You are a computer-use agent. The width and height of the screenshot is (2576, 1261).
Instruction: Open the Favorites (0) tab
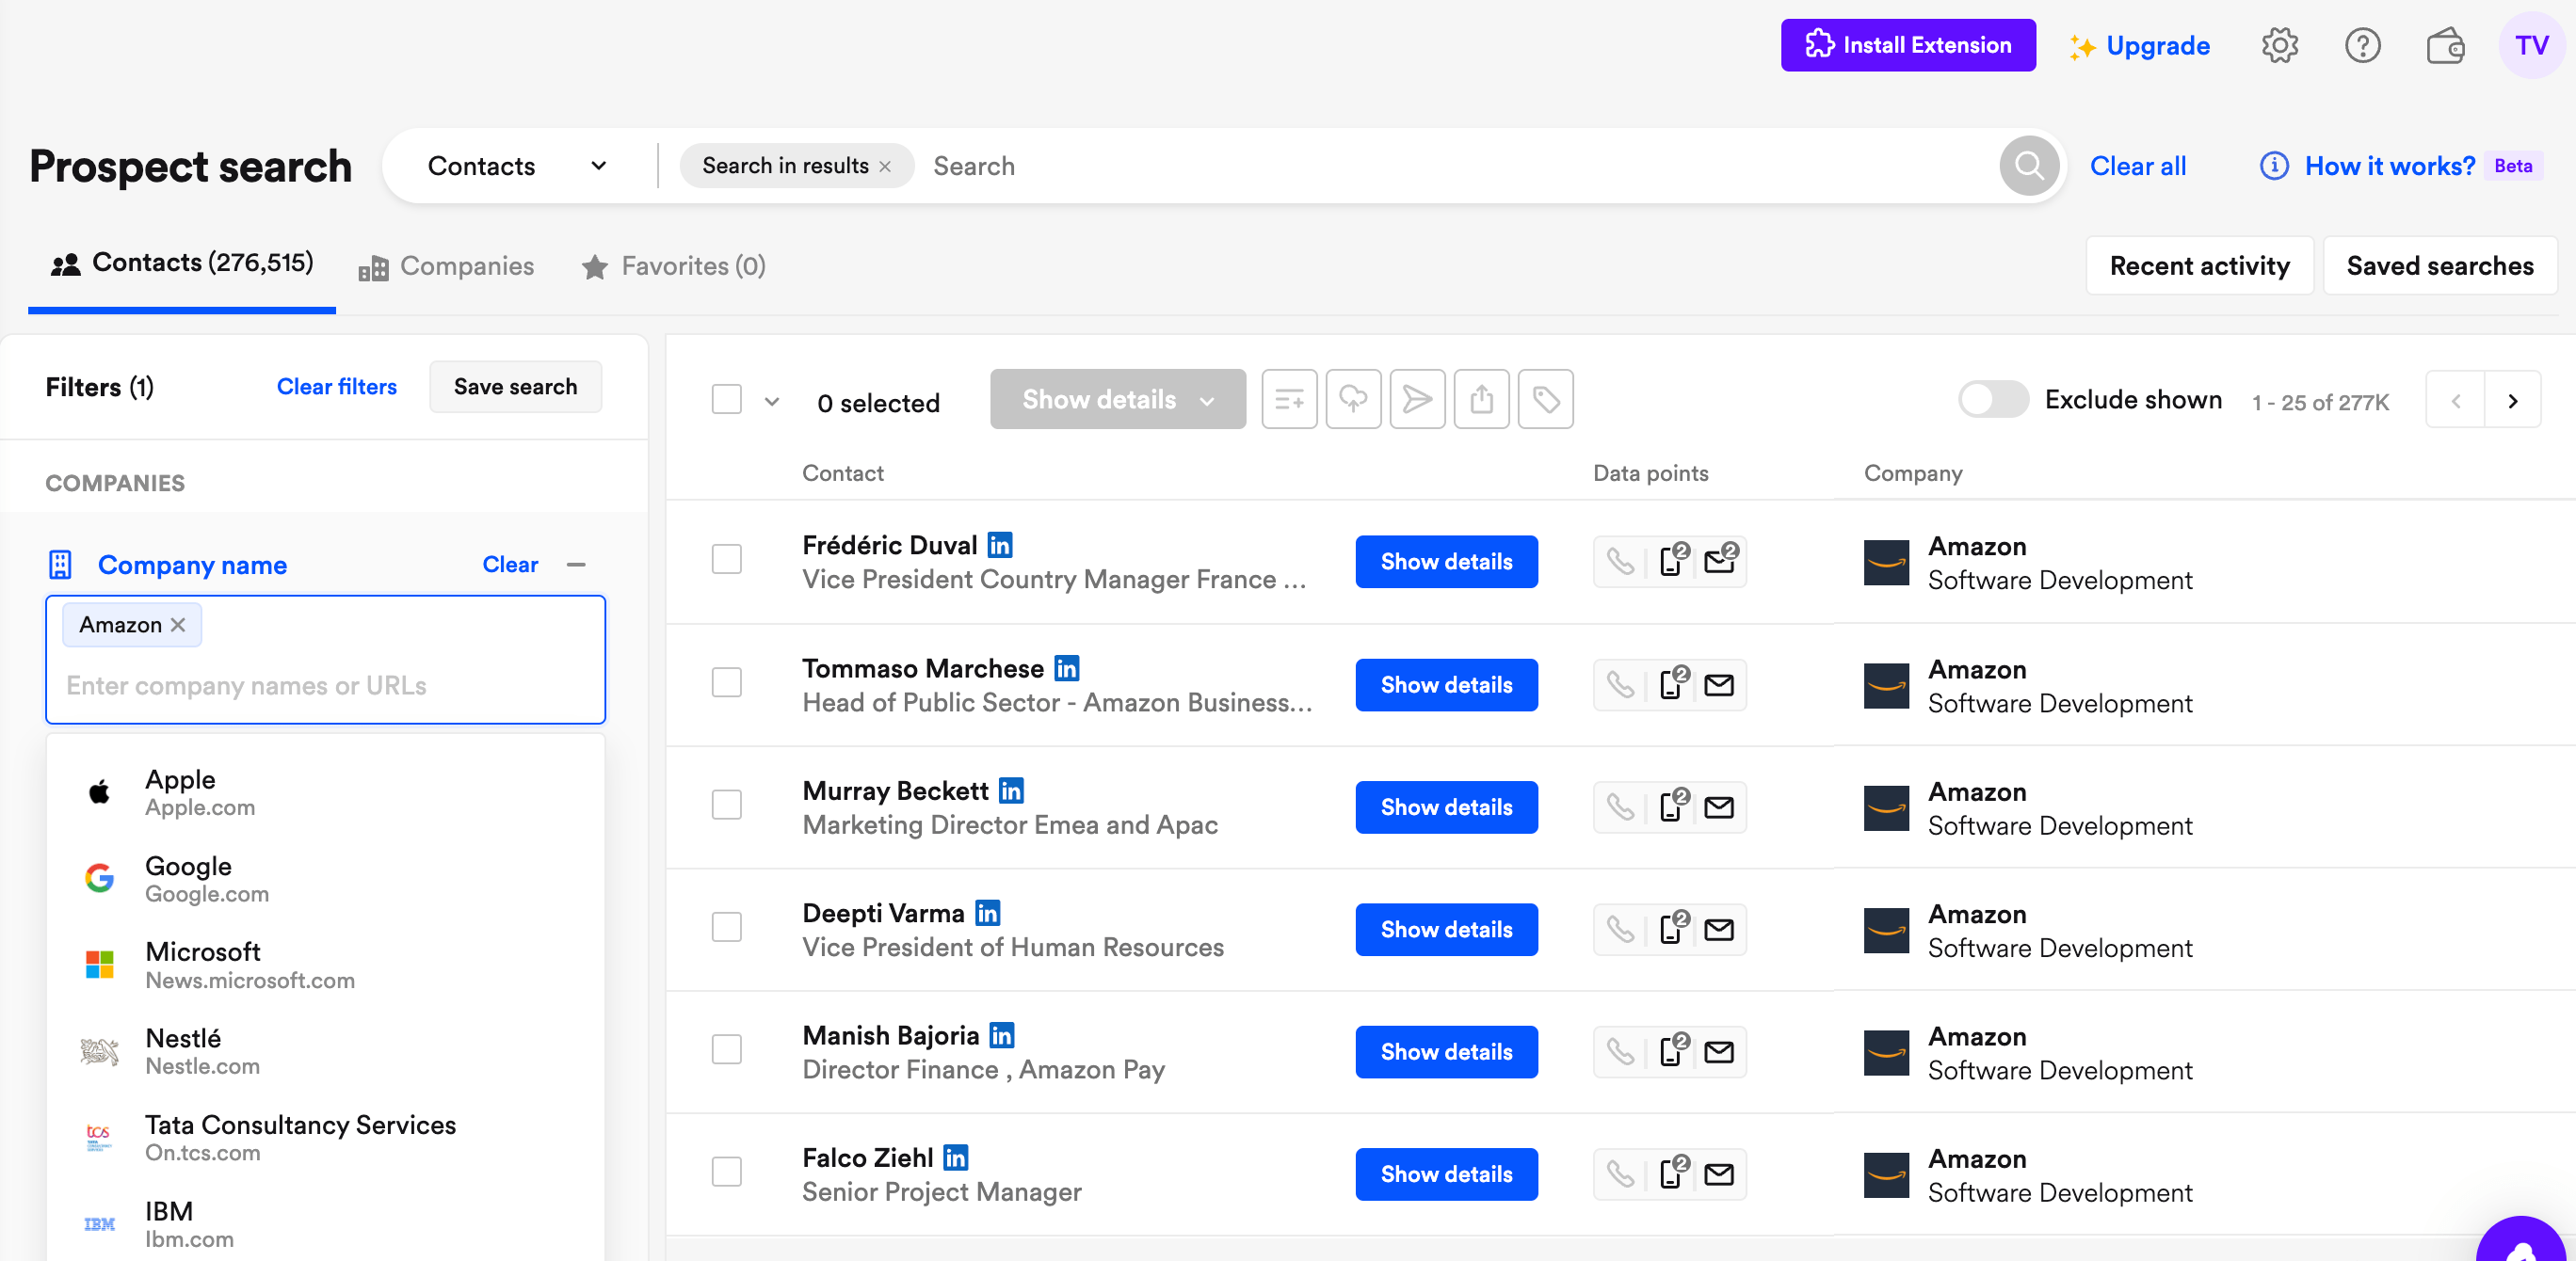(674, 265)
